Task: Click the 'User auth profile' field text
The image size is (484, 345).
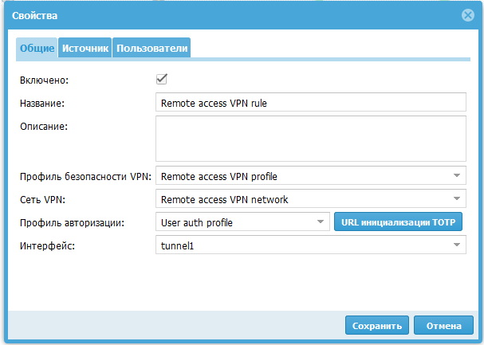Action: (x=197, y=222)
